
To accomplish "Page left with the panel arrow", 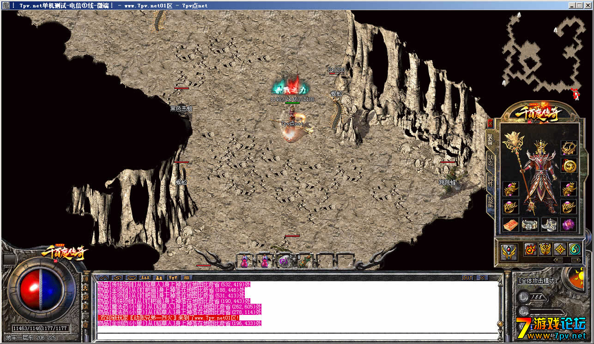I will (x=559, y=260).
